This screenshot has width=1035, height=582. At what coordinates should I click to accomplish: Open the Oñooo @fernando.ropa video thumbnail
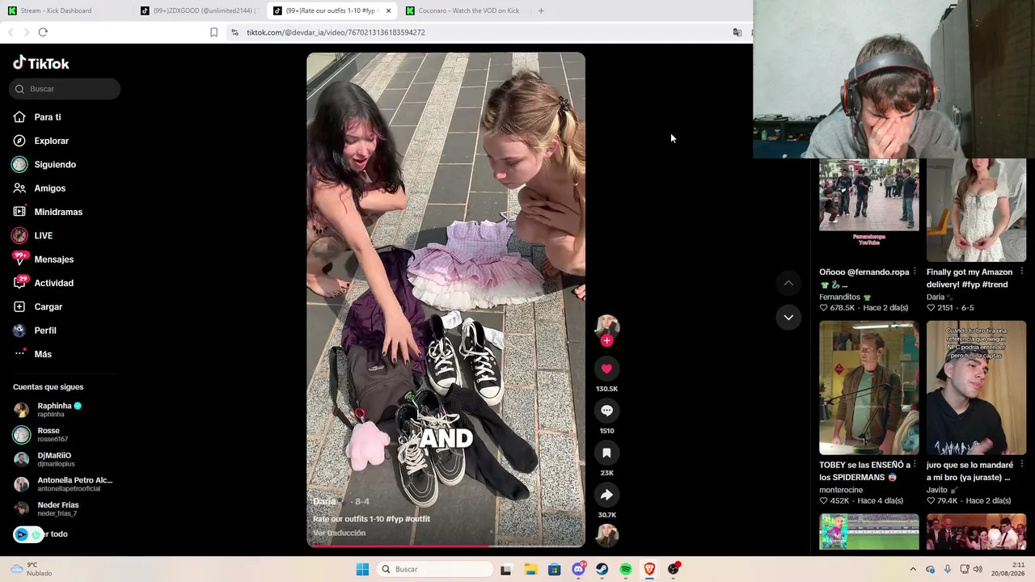click(869, 210)
